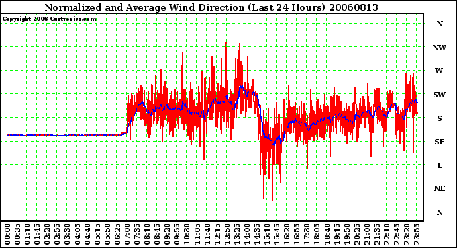The image size is (457, 248).
Task: Click the 21:35 time axis label
Action: click(x=377, y=234)
